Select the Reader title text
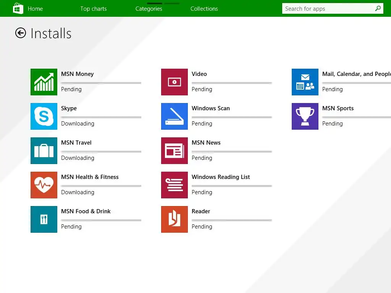Image resolution: width=391 pixels, height=293 pixels. click(x=201, y=211)
